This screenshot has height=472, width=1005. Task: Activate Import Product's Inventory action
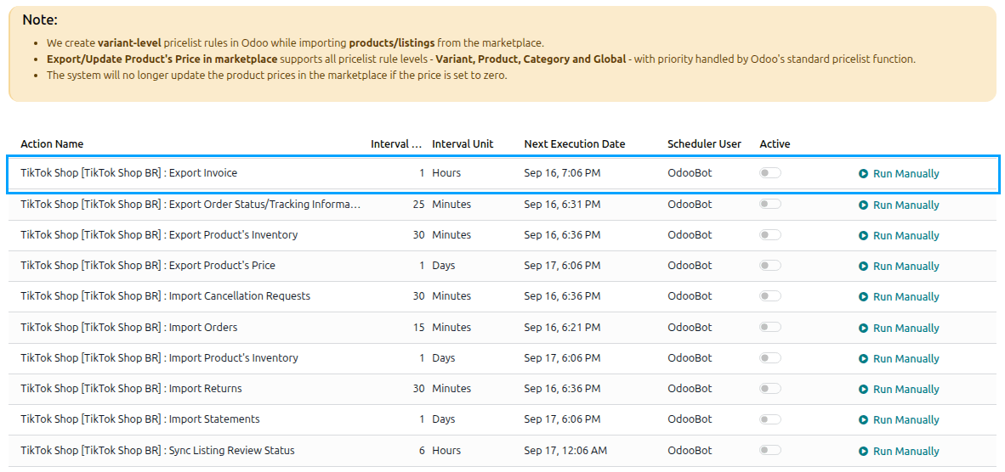[770, 357]
